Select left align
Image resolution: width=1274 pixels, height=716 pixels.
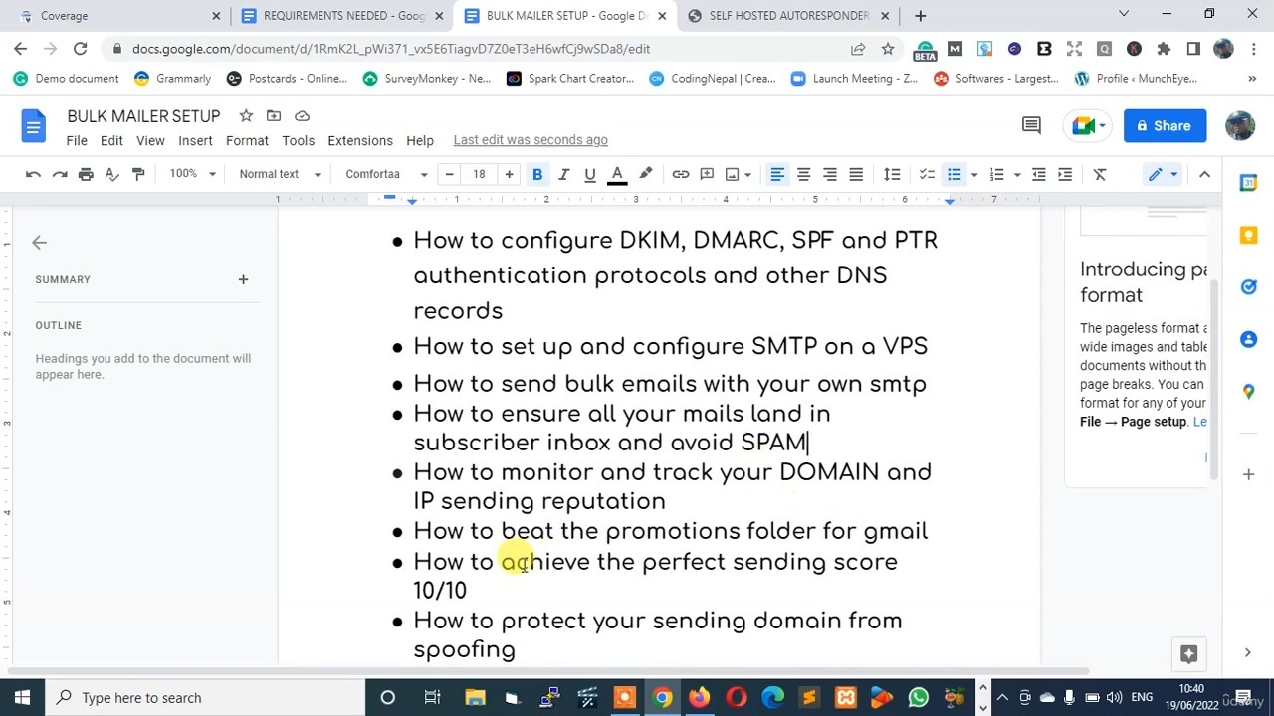(x=777, y=174)
